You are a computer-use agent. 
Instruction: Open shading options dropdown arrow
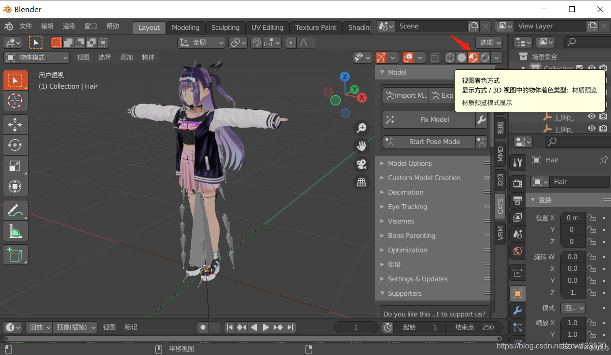pyautogui.click(x=497, y=58)
